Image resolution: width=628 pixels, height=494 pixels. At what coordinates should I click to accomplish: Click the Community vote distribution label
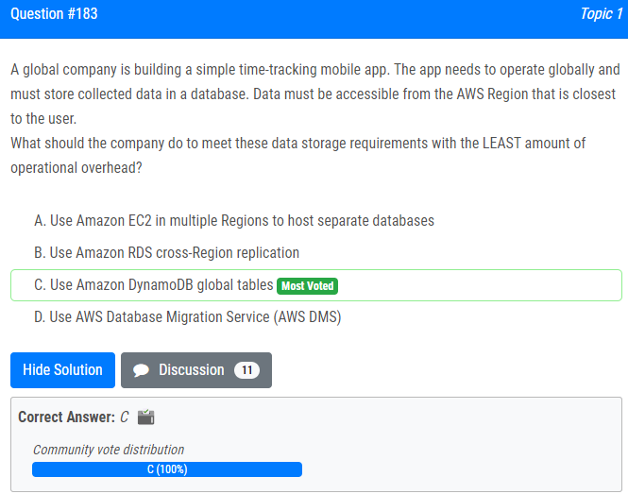coord(109,450)
